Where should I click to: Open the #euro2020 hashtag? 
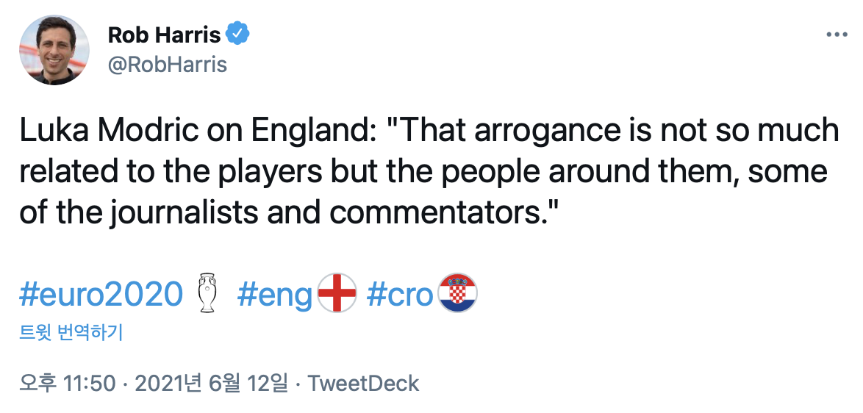pos(101,295)
